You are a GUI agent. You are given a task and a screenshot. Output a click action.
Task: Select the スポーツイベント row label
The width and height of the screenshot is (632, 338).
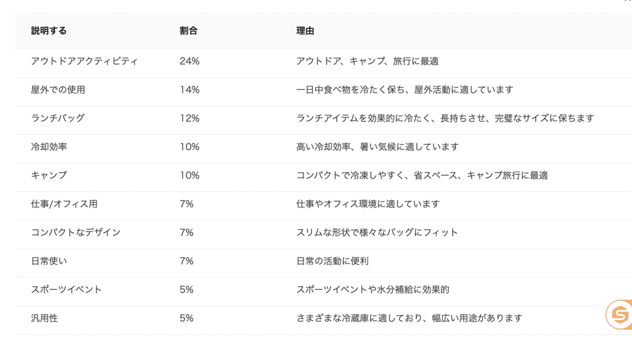(66, 289)
